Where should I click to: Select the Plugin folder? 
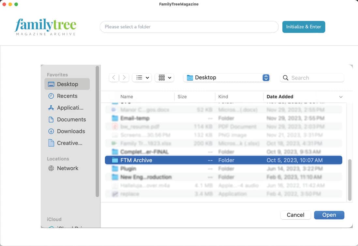pyautogui.click(x=224, y=169)
